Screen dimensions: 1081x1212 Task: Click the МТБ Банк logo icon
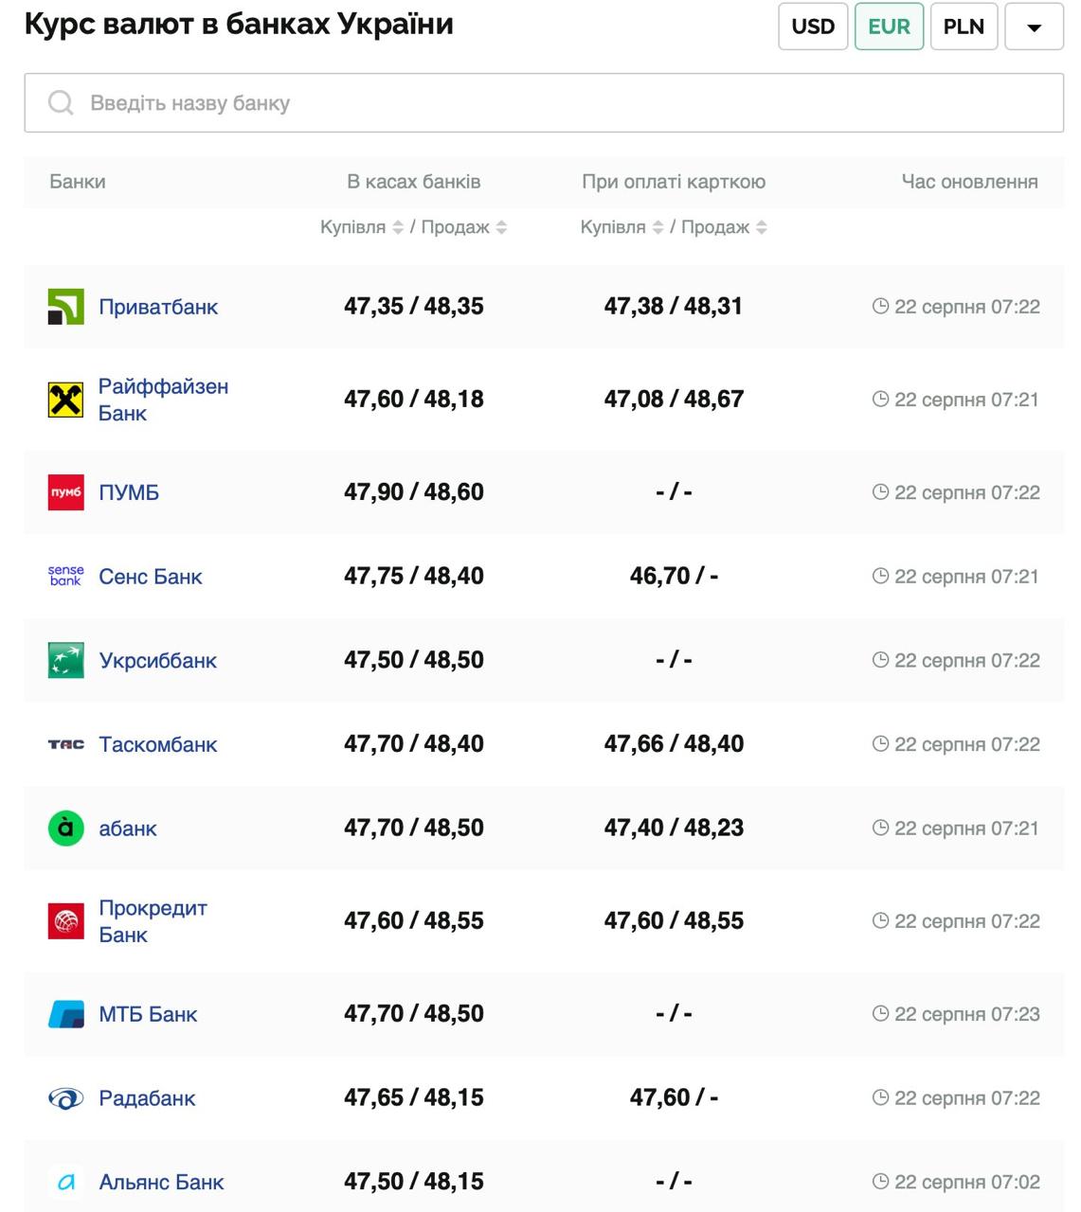65,1014
